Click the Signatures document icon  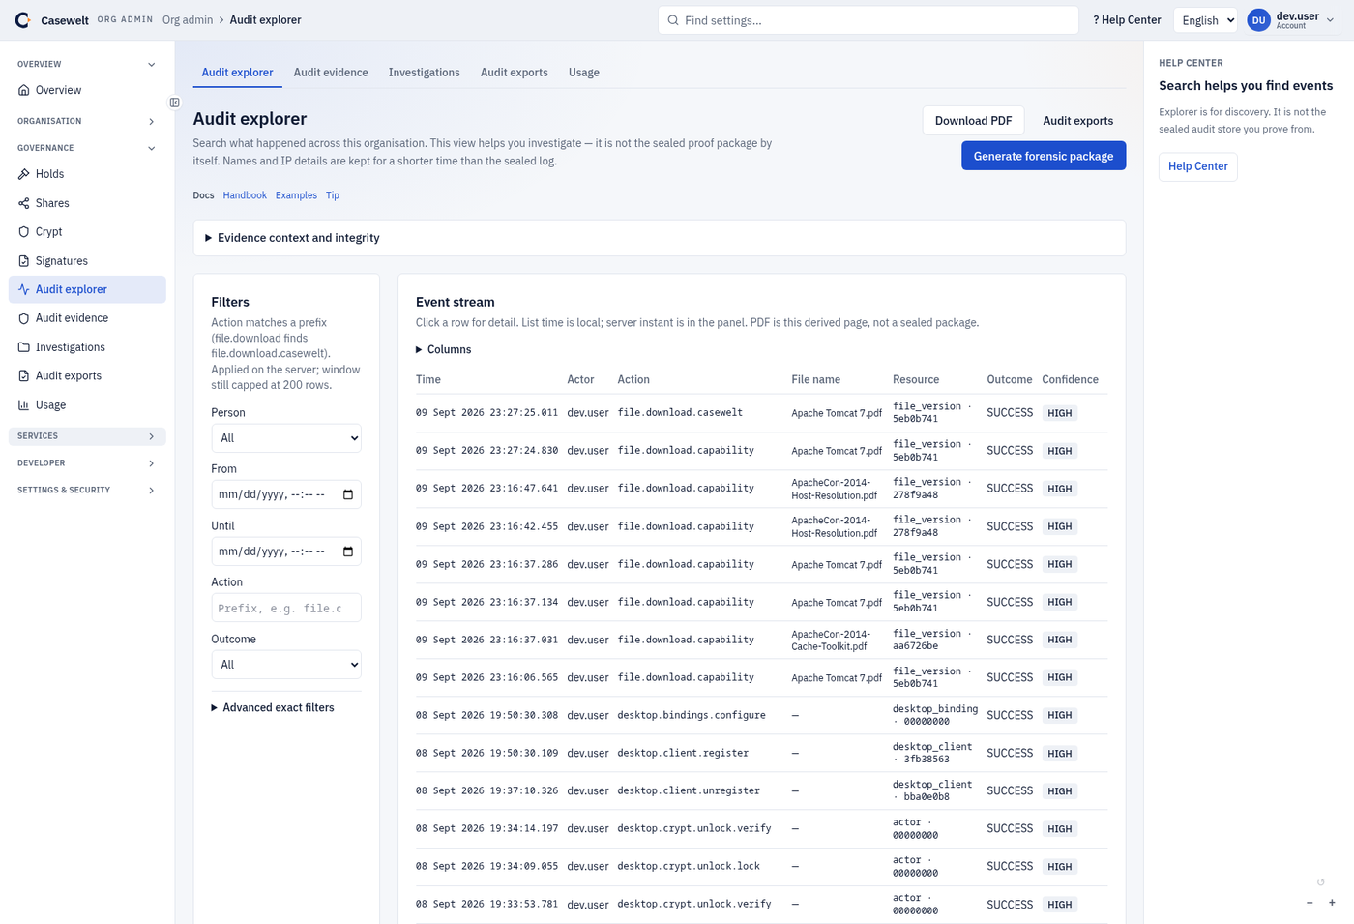(24, 261)
